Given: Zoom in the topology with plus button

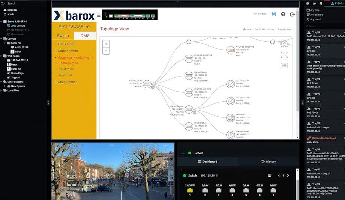Looking at the screenshot, I should 106,44.
